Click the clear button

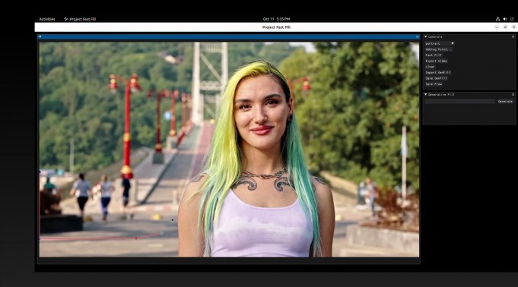(x=430, y=67)
